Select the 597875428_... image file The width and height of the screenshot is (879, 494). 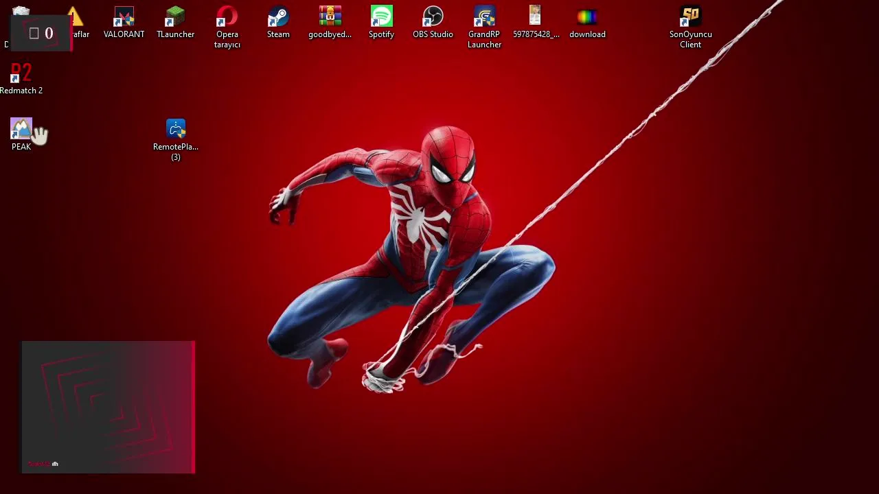536,22
